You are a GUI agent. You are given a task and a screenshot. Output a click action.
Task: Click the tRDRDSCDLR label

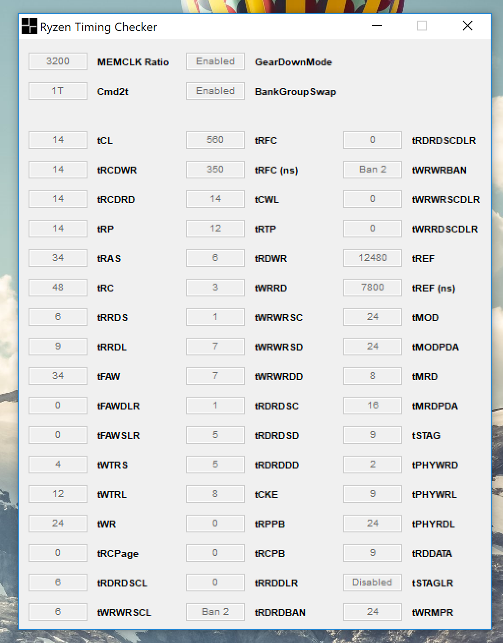(x=444, y=141)
